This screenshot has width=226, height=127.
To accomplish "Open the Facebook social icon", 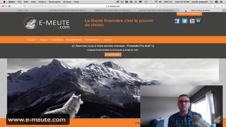I will 177,21.
